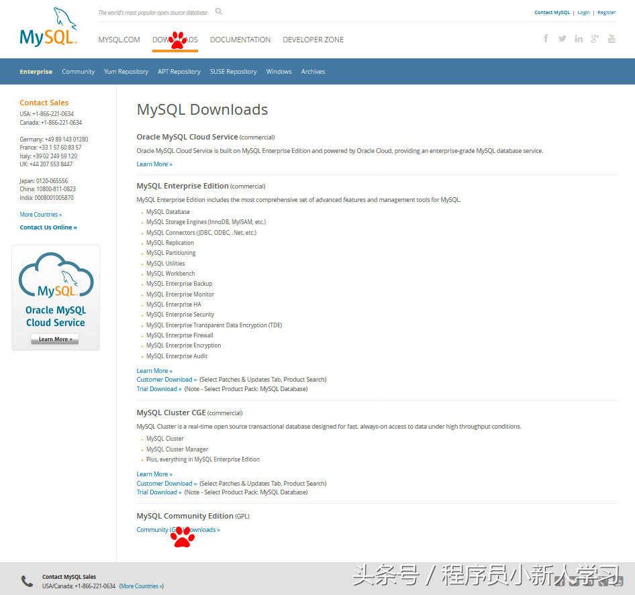Click the phone icon in the footer
Image resolution: width=635 pixels, height=595 pixels.
(x=27, y=580)
